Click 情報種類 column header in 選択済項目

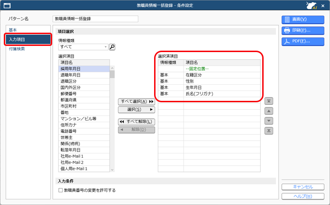tap(171, 62)
